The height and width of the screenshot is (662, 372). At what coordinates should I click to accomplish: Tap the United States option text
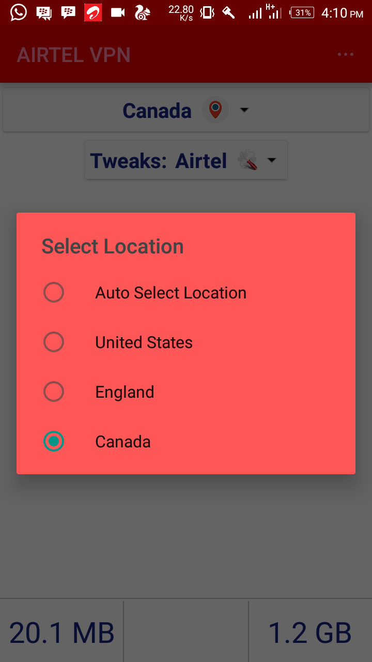point(144,342)
